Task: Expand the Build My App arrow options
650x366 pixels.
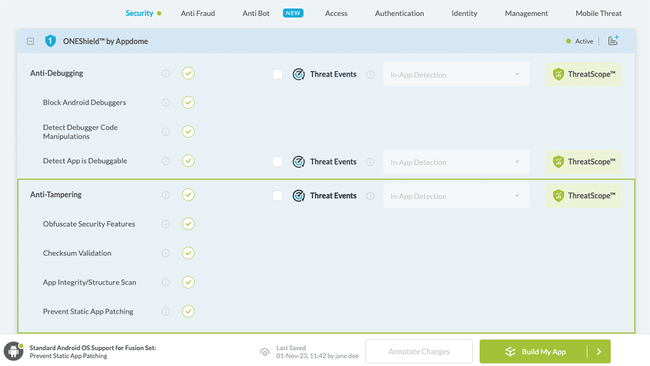Action: pyautogui.click(x=599, y=351)
